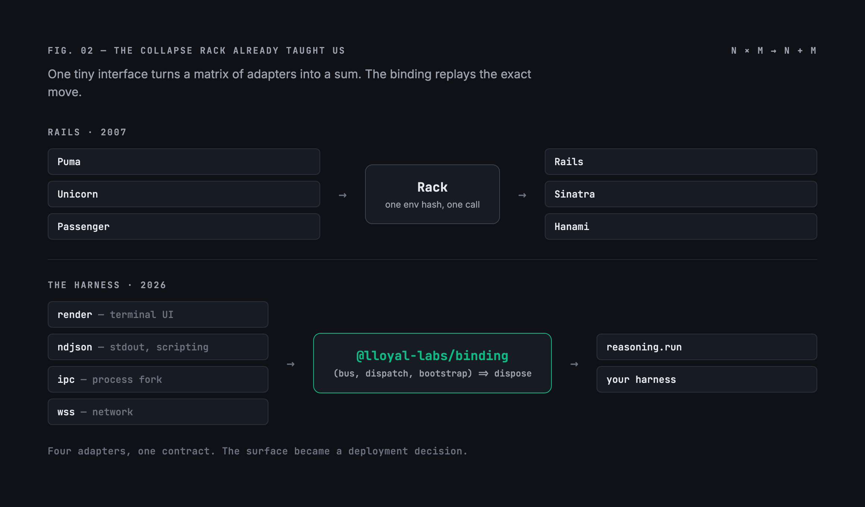Screen dimensions: 865x507
Task: Click the Puma server card
Action: (x=184, y=162)
